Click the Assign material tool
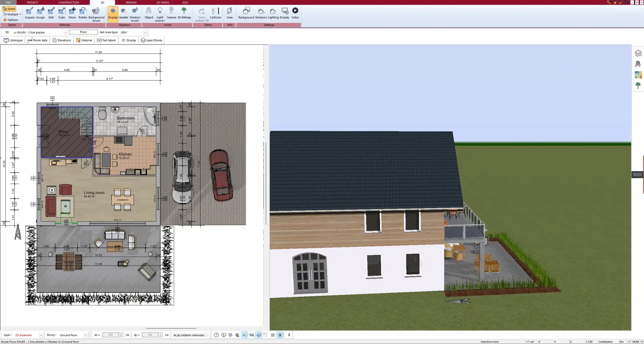644x344 pixels. coord(41,13)
